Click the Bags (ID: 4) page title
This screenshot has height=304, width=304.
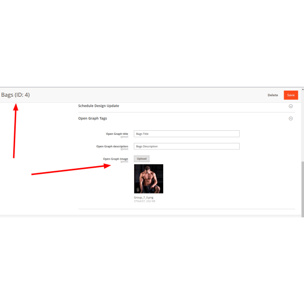coord(16,95)
